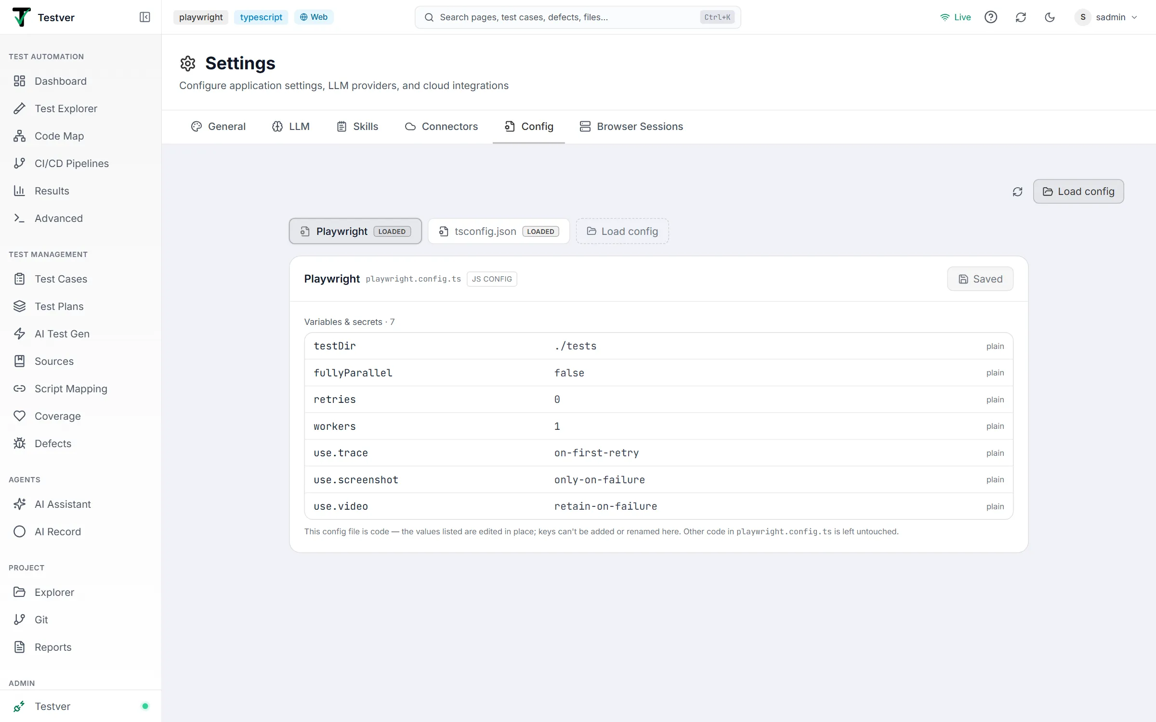Viewport: 1156px width, 722px height.
Task: Click the typescript tag badge
Action: [261, 17]
